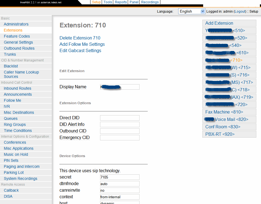Image resolution: width=261 pixels, height=204 pixels.
Task: Select extension (MS) 717
Action: 229,83
